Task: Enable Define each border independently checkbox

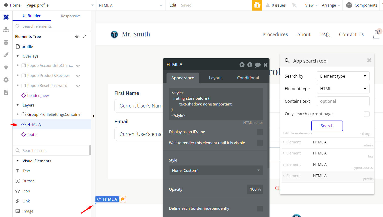Action: pos(260,208)
